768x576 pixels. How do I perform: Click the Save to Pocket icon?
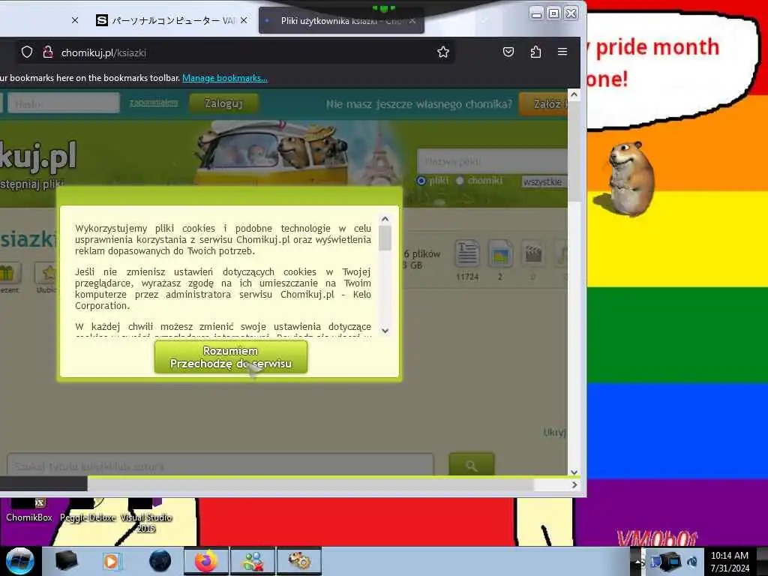point(508,52)
